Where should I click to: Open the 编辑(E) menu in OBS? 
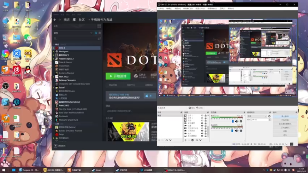coord(169,8)
